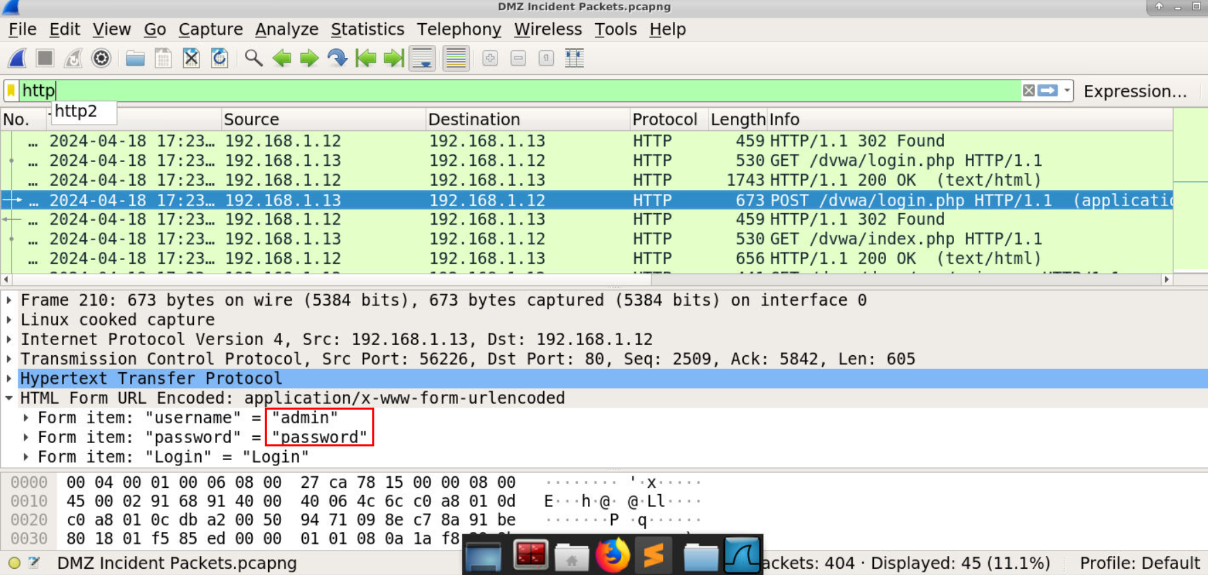Sort packets by Length column header
Viewport: 1208px width, 575px height.
(738, 120)
